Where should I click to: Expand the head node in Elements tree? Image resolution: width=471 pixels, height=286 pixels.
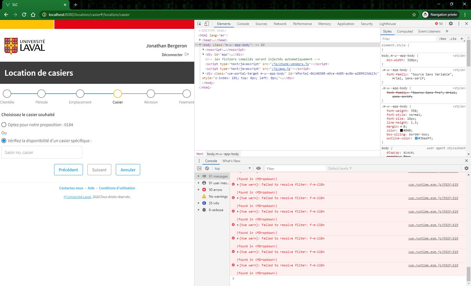click(200, 40)
